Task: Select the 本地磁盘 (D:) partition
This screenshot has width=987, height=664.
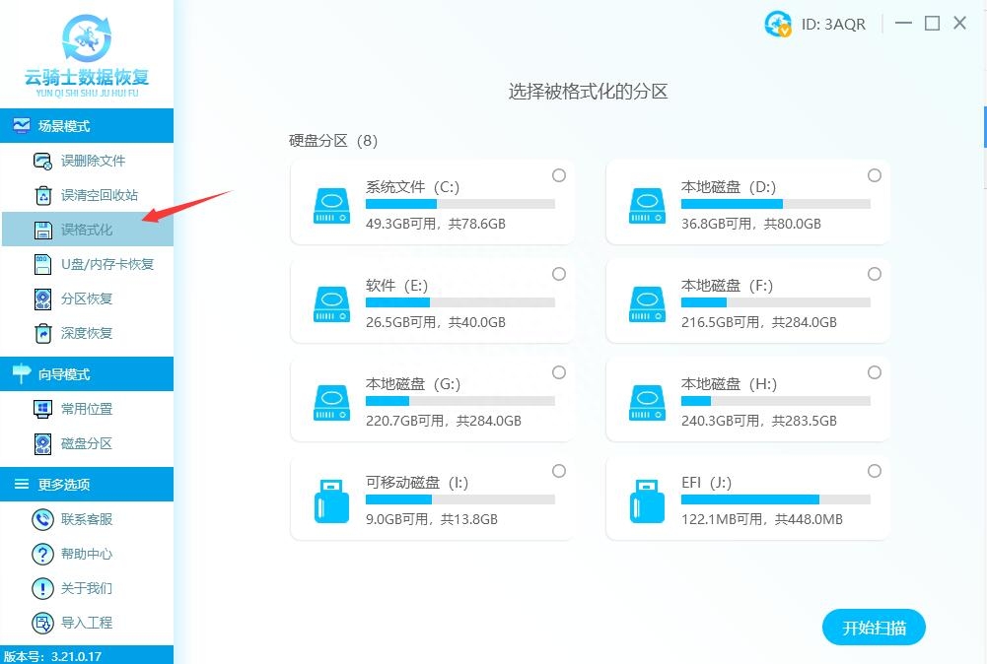Action: [x=746, y=202]
